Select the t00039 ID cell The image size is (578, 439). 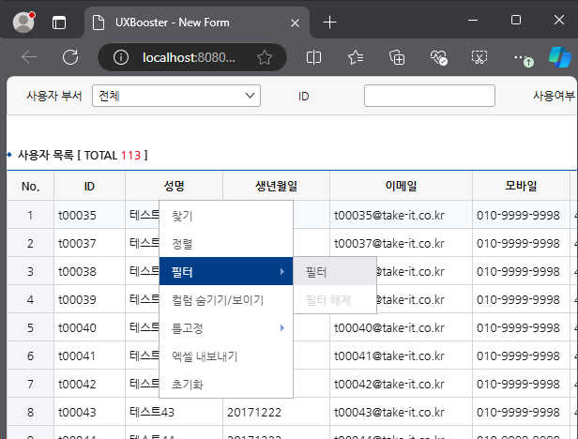pyautogui.click(x=89, y=299)
